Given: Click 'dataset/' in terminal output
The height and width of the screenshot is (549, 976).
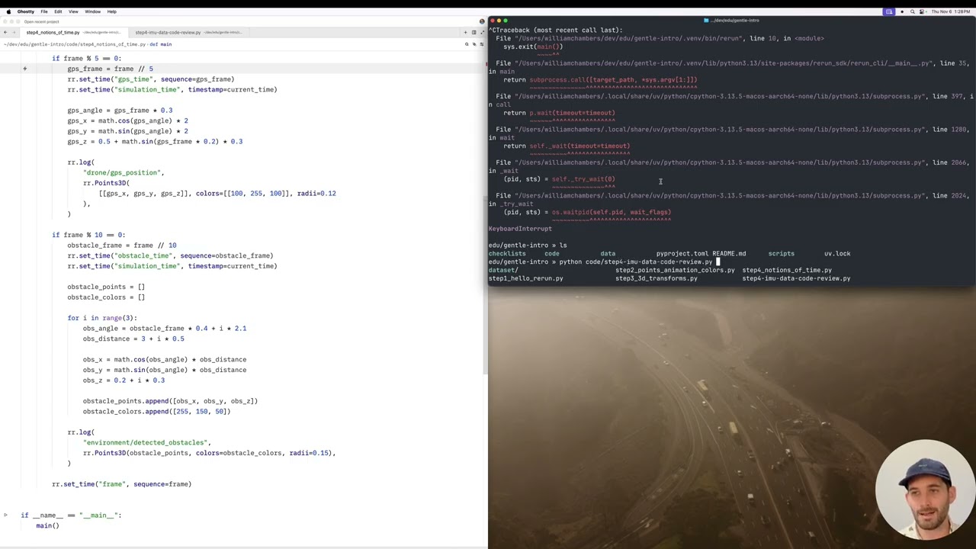Looking at the screenshot, I should 503,270.
